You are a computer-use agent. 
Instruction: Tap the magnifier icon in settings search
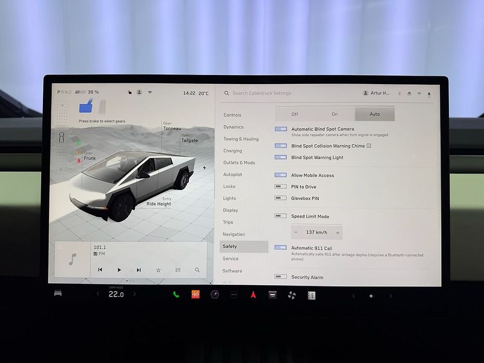(226, 93)
